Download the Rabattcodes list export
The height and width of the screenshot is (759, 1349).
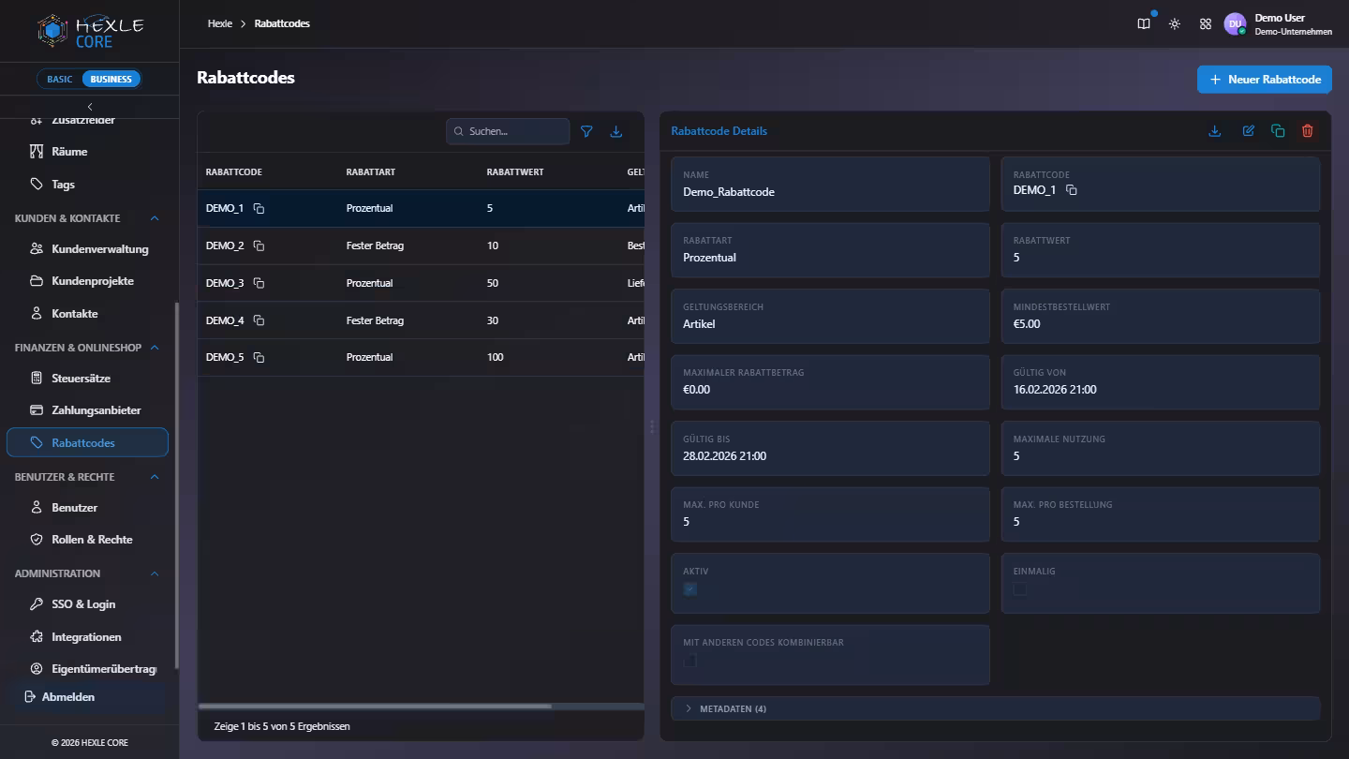point(616,131)
